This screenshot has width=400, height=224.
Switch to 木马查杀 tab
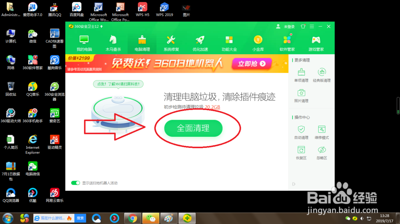pyautogui.click(x=113, y=43)
